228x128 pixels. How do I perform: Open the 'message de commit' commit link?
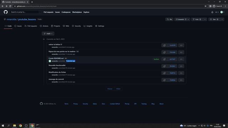(56, 79)
